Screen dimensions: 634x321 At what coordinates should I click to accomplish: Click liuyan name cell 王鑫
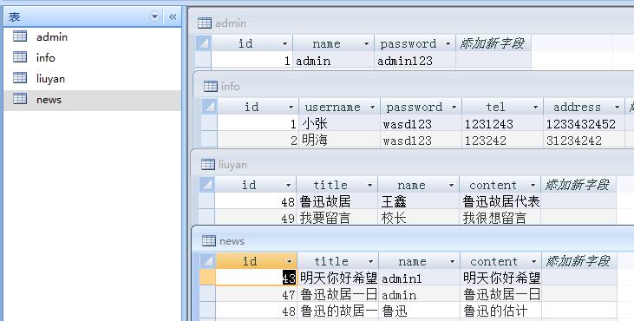[x=419, y=201]
